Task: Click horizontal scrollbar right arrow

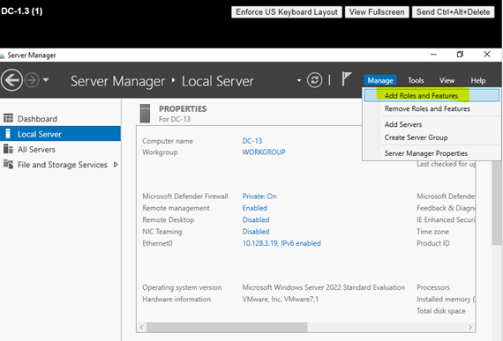Action: (470, 327)
